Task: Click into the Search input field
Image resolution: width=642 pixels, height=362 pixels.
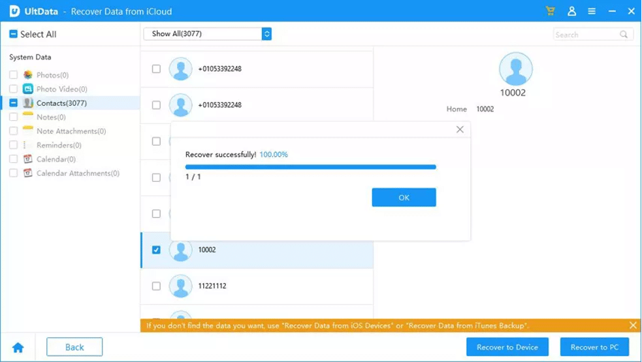Action: 585,35
